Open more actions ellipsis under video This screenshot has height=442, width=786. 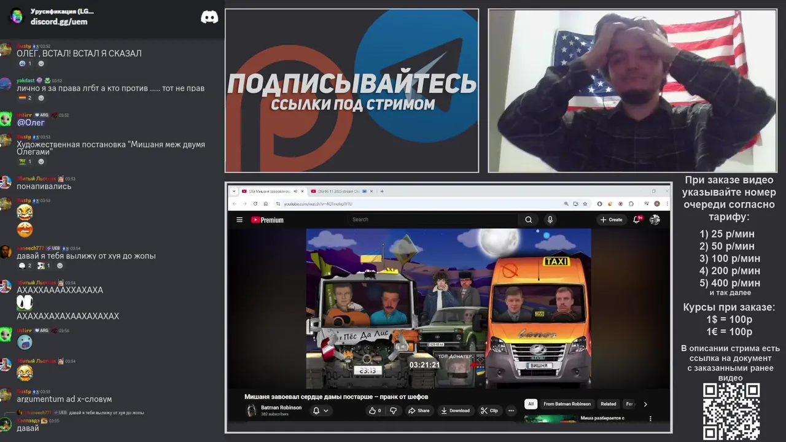511,411
